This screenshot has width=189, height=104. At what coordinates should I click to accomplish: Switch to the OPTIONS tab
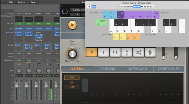(x=107, y=69)
